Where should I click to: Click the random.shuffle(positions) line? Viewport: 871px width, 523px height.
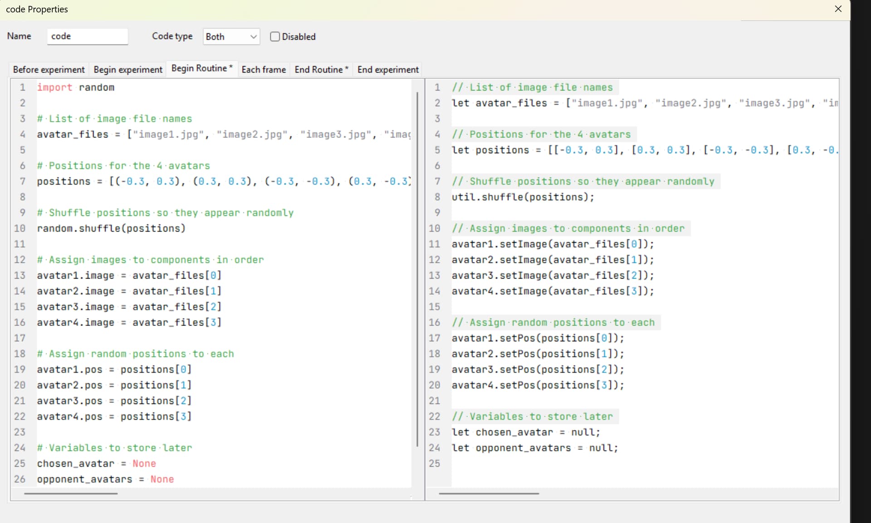tap(111, 228)
